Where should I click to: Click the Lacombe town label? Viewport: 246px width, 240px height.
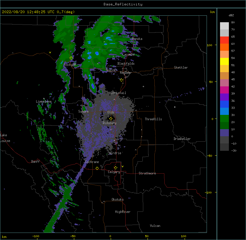(128, 54)
